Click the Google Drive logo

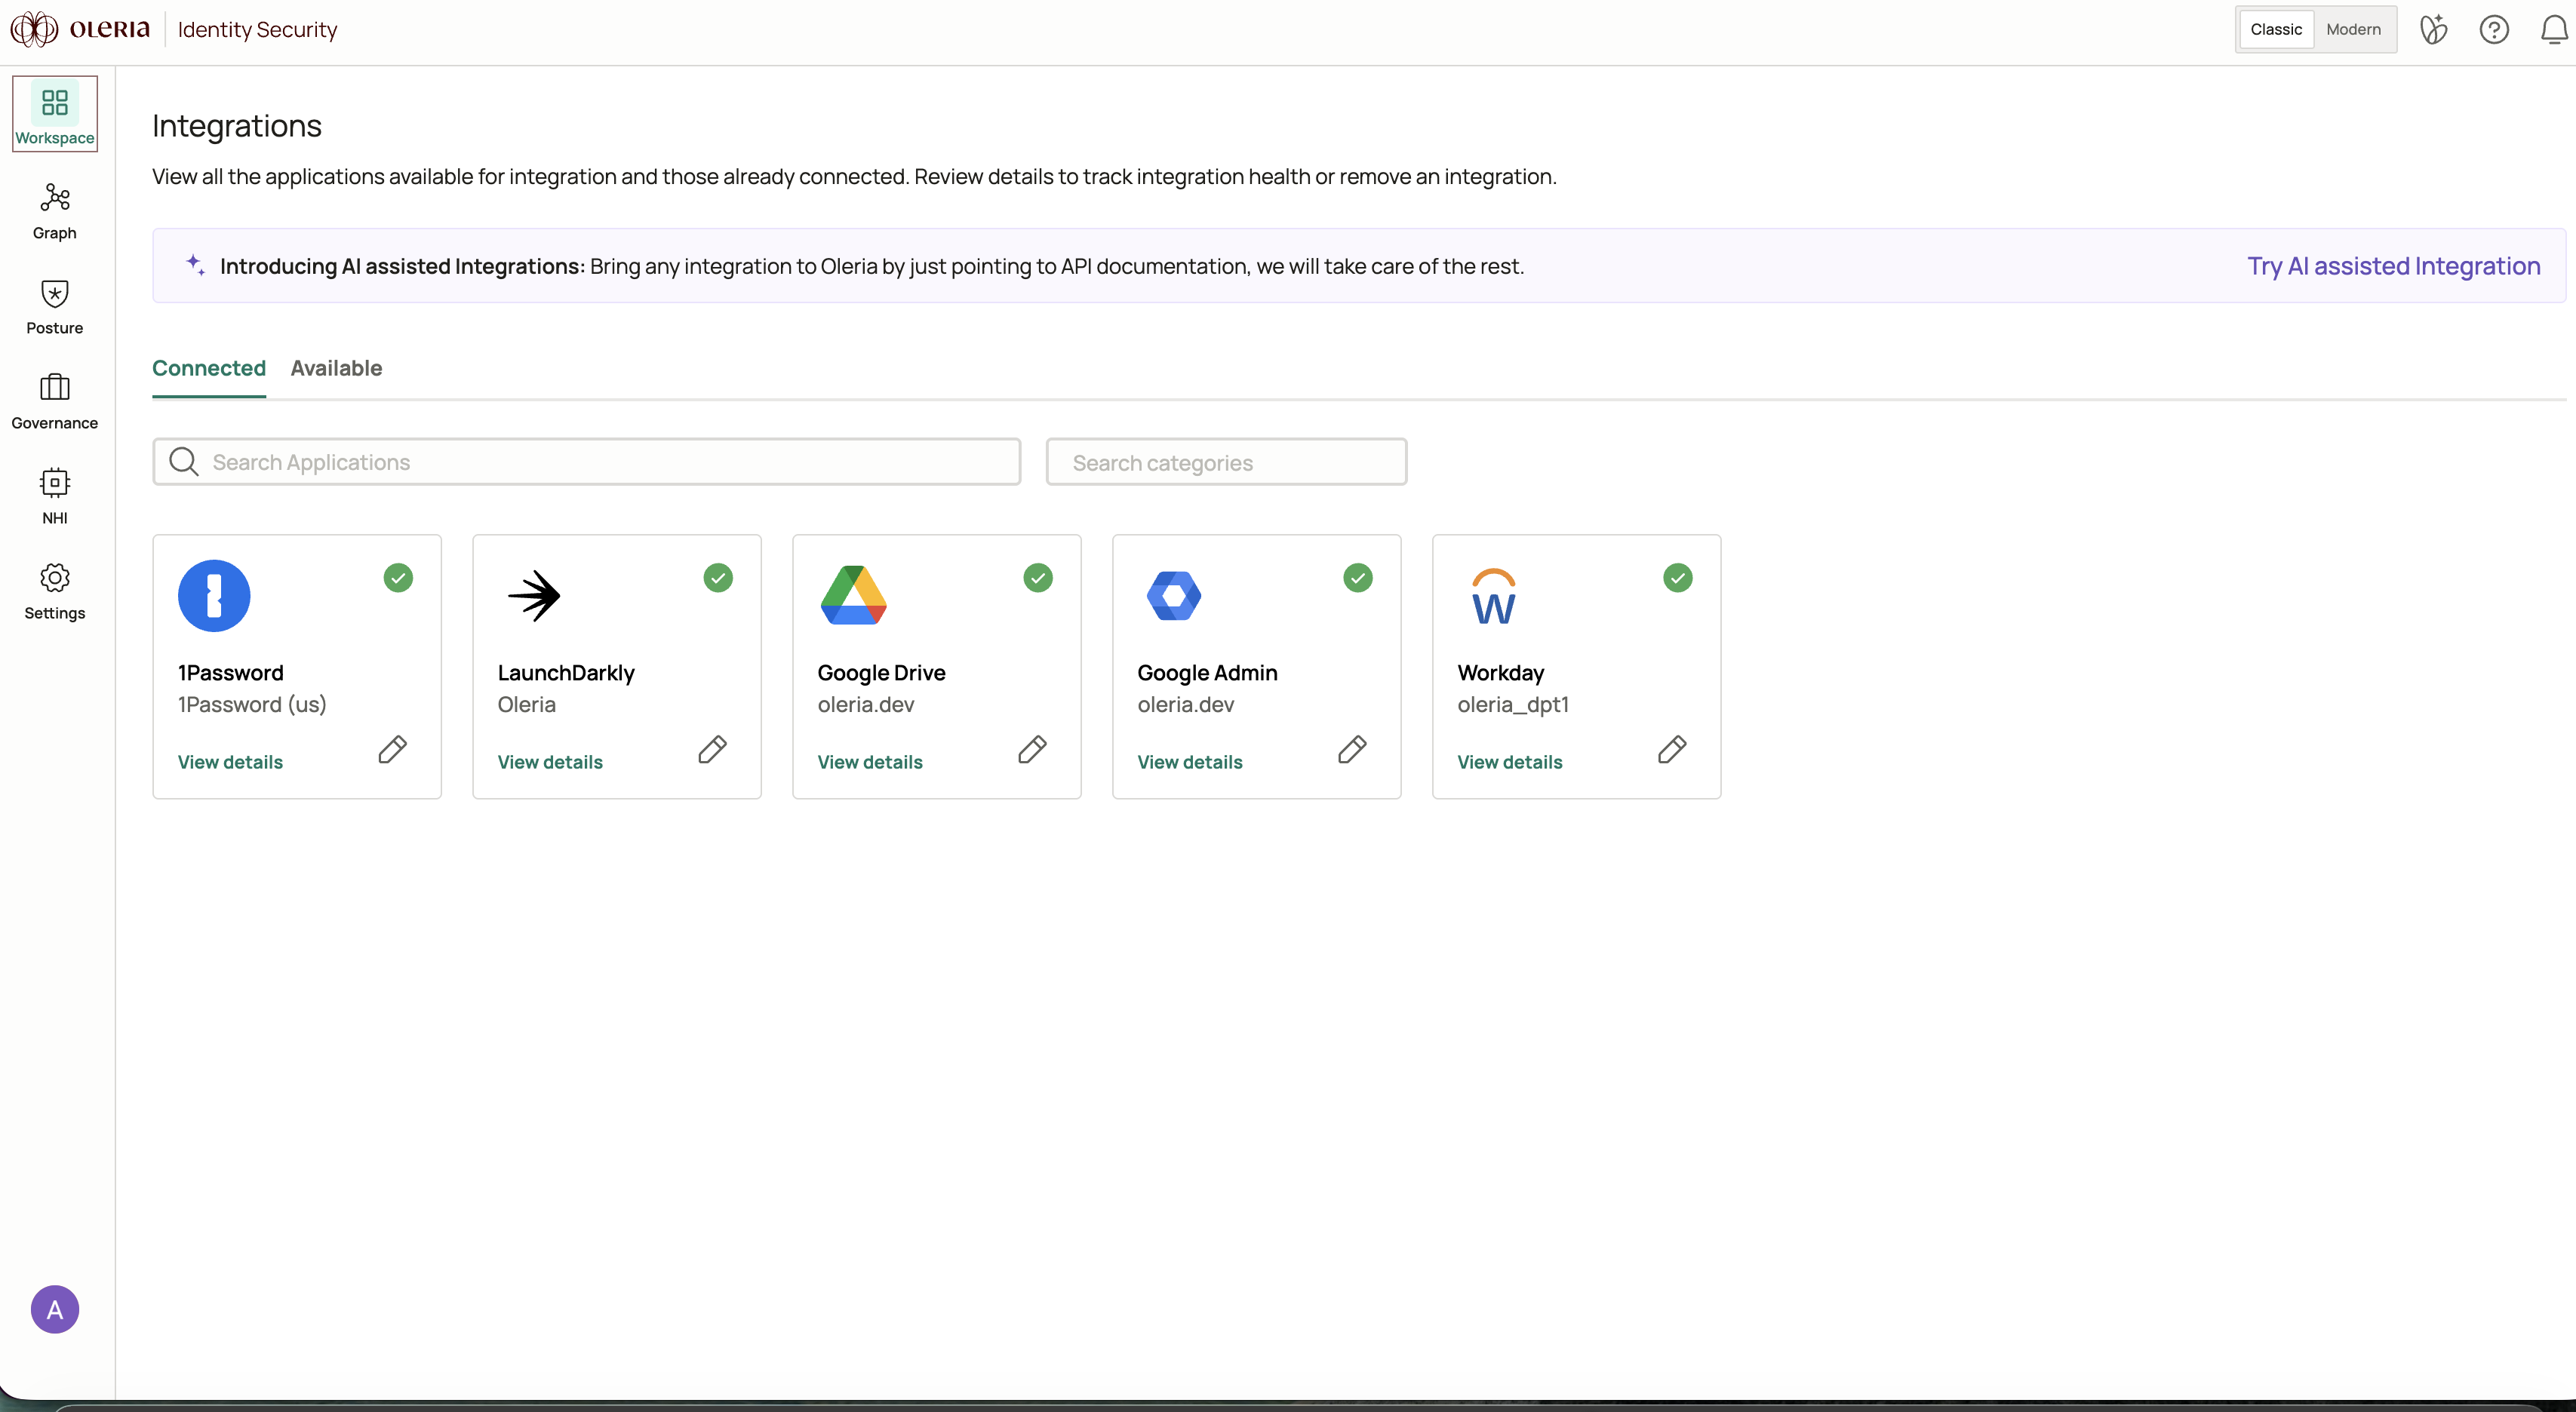854,596
